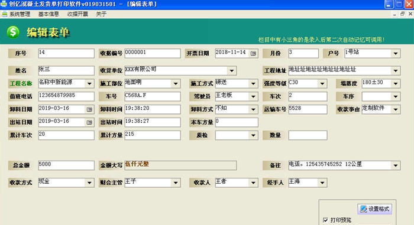The width and height of the screenshot is (414, 225).
Task: Open the 收据开票 menu
Action: pos(77,14)
